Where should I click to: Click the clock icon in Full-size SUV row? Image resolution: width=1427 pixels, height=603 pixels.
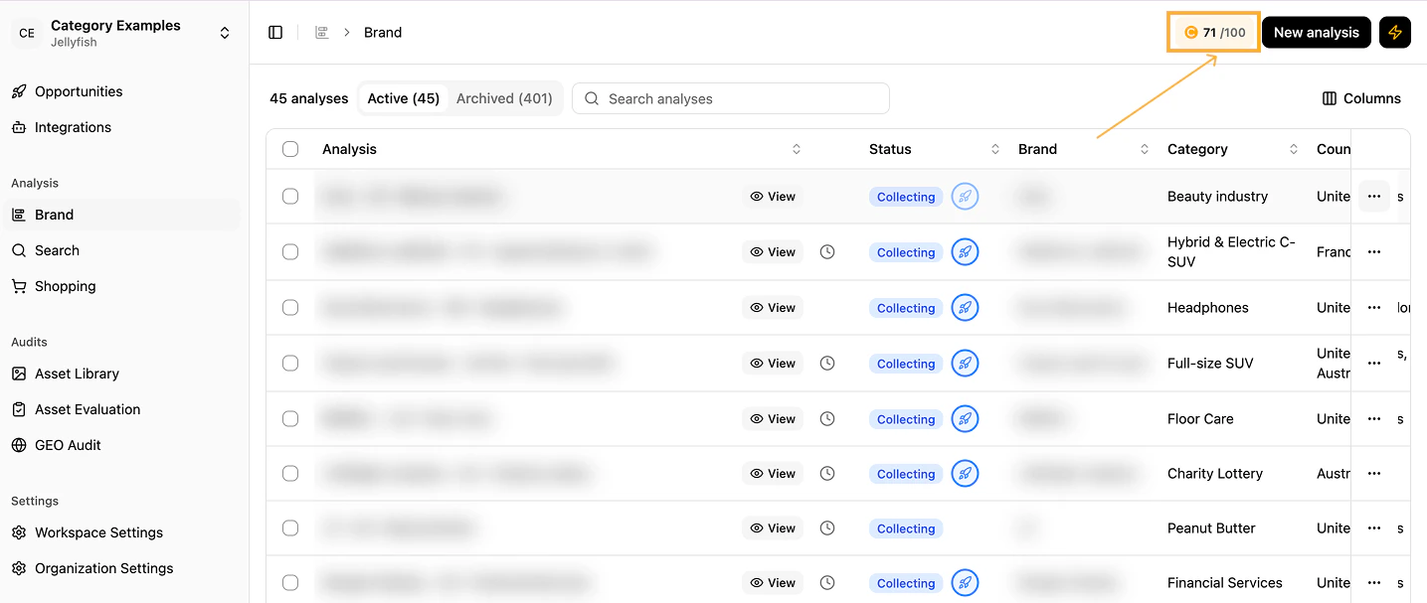tap(827, 364)
